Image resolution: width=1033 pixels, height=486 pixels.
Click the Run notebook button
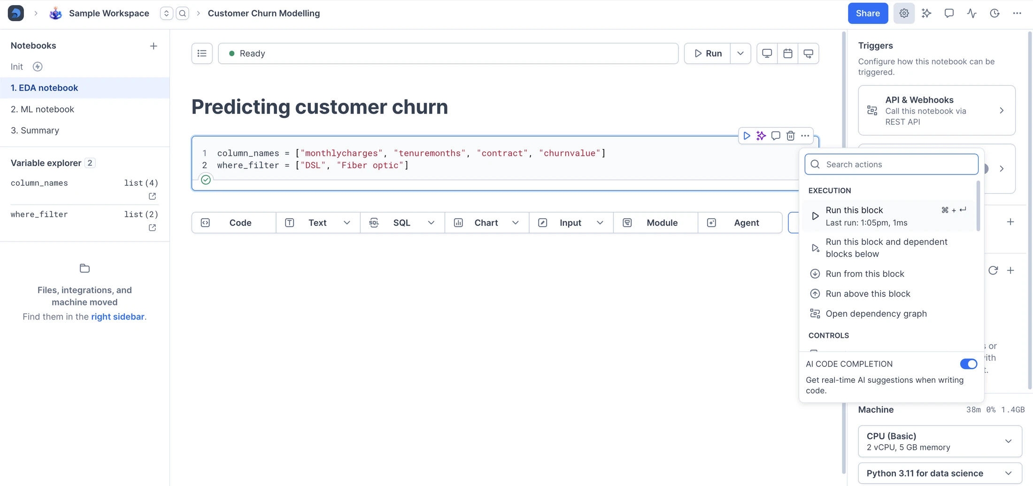pyautogui.click(x=708, y=53)
